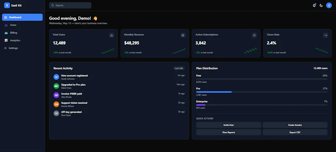Screen dimensions: 336x152
Task: Click the '27%' Pro percentage
Action: 325,88
